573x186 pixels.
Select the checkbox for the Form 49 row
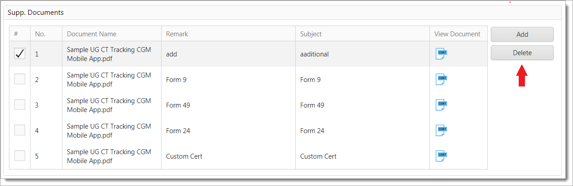point(20,105)
